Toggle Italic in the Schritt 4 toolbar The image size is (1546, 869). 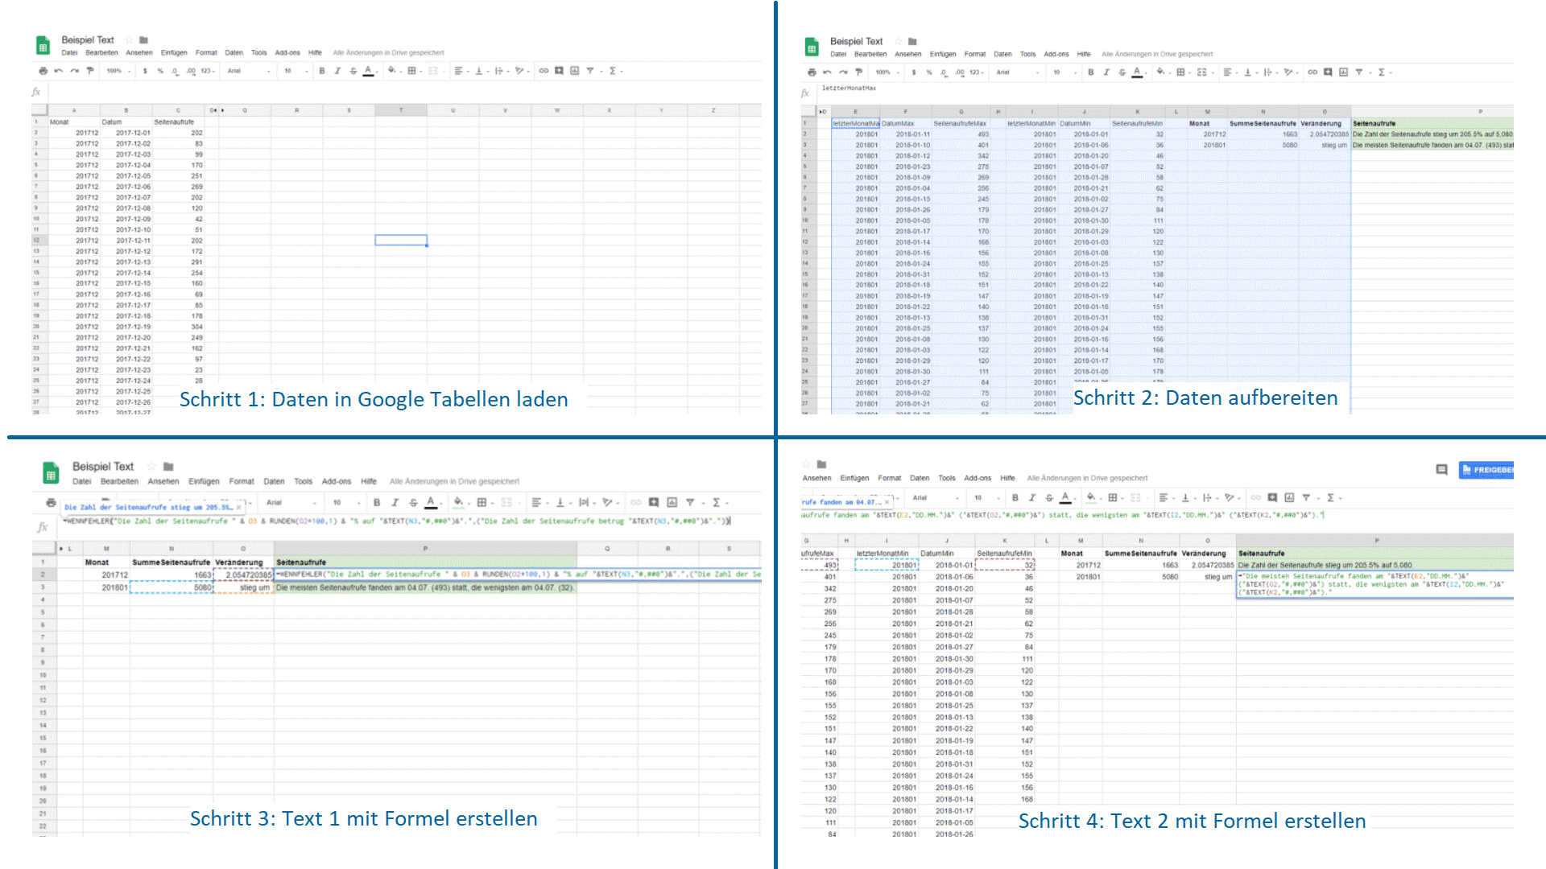(x=1031, y=497)
